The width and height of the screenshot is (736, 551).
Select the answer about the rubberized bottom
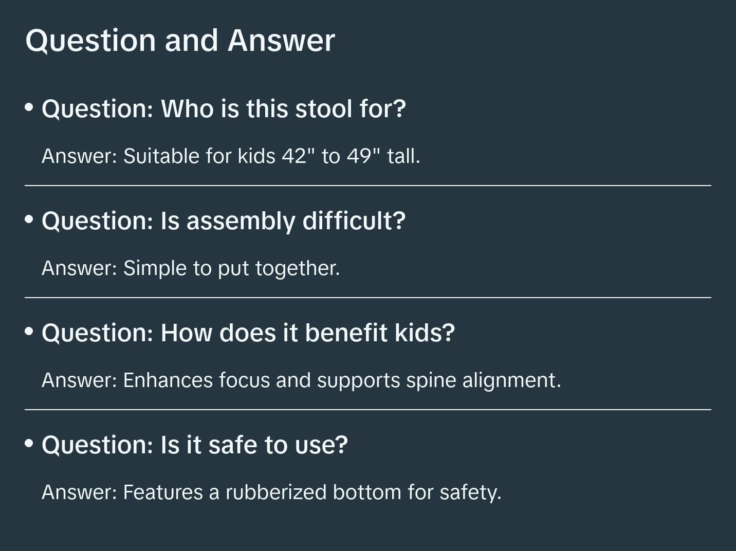pyautogui.click(x=271, y=492)
